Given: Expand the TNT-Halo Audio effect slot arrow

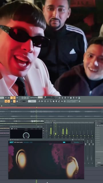Looking at the screenshot, I should point(96,126).
